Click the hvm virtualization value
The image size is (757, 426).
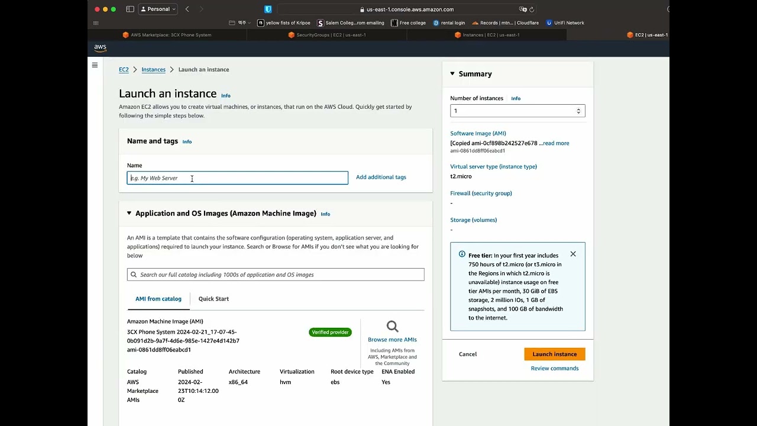[286, 382]
